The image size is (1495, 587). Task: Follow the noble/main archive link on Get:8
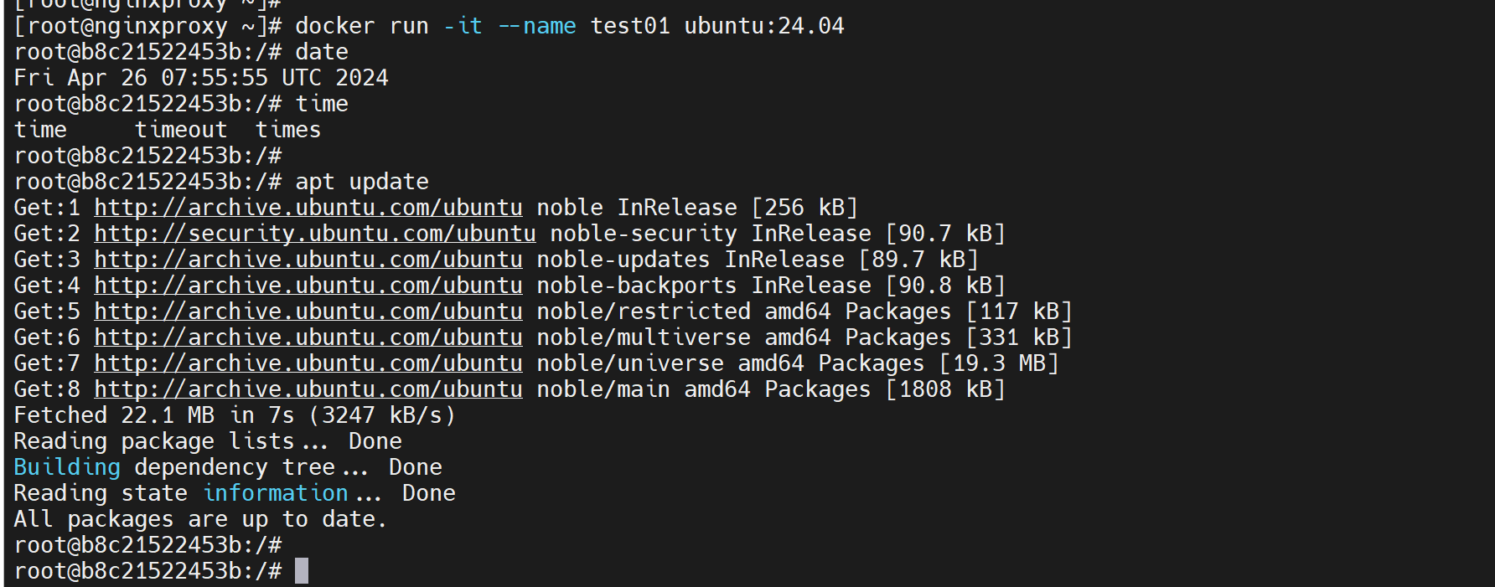pyautogui.click(x=308, y=389)
